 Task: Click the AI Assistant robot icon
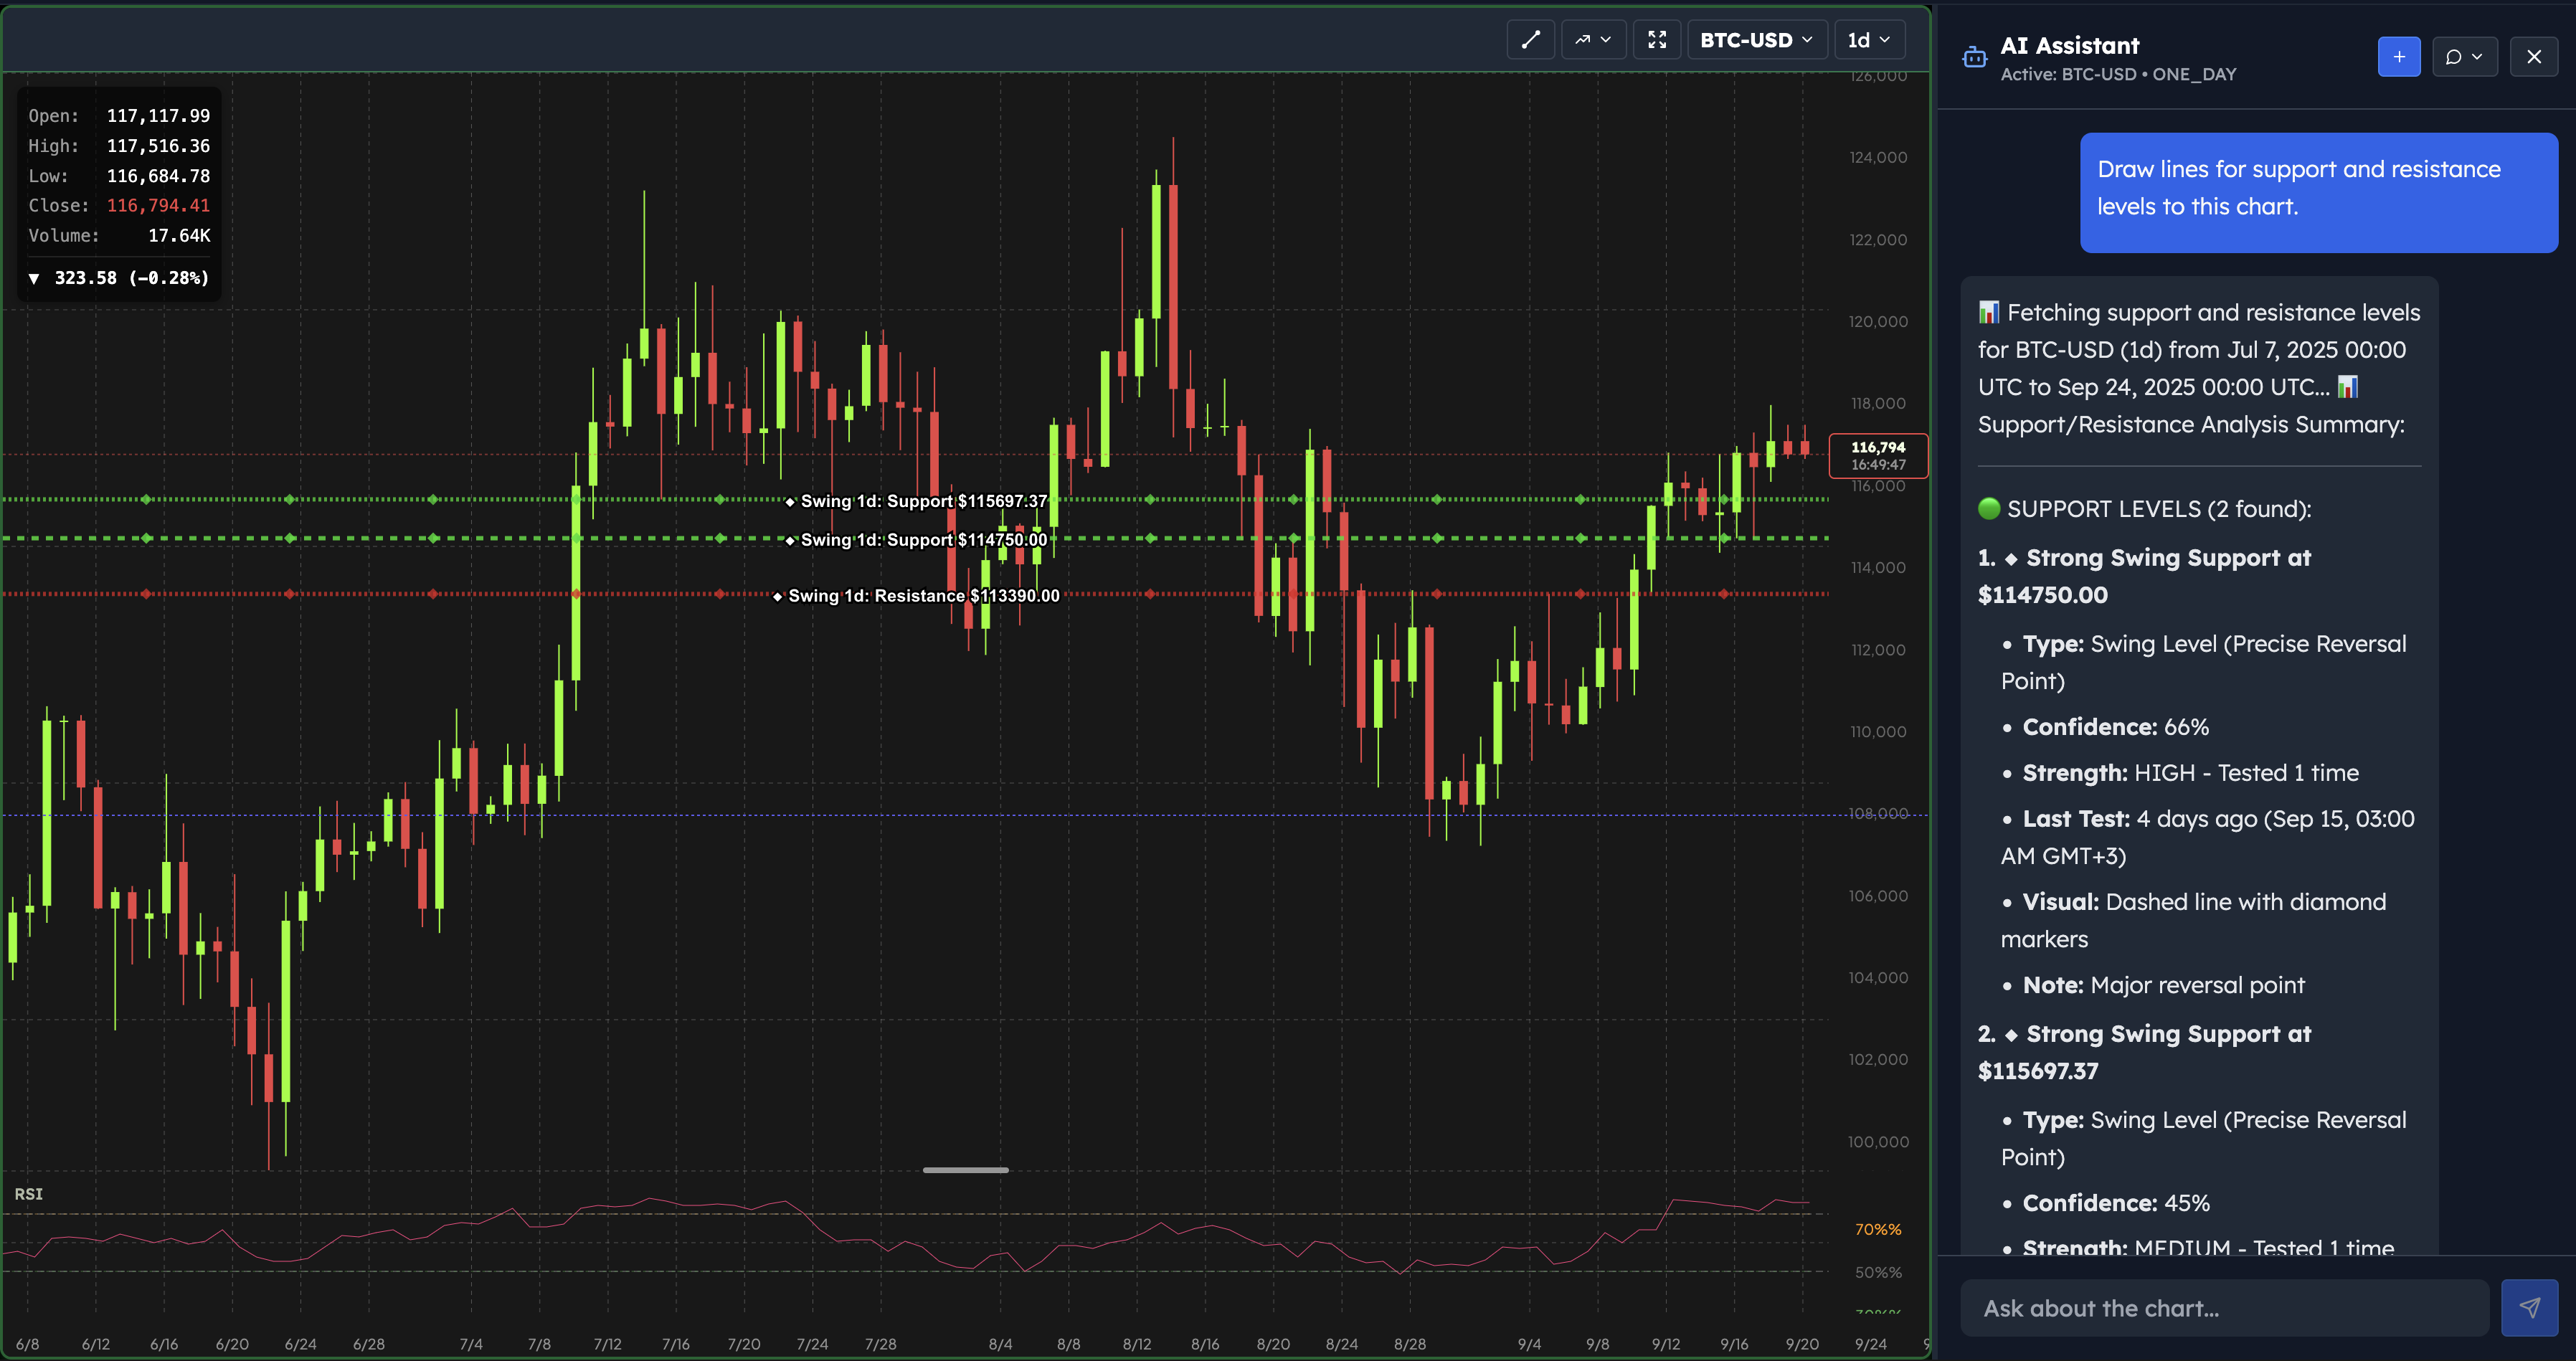click(1974, 58)
